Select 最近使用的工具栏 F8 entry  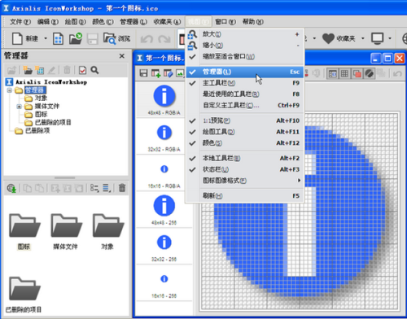point(244,94)
